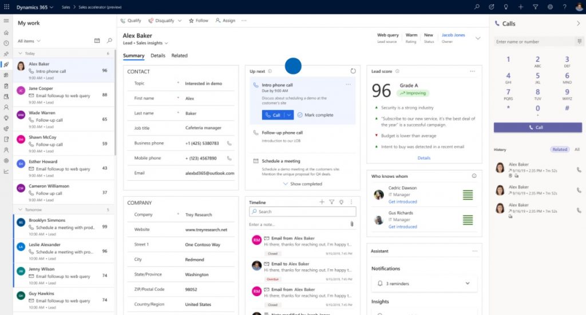Get introduced through Cedric Dawson

coord(402,202)
